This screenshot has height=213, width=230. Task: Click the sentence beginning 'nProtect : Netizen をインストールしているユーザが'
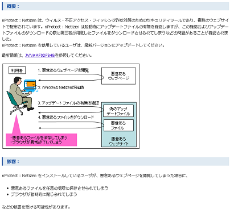tap(95, 176)
